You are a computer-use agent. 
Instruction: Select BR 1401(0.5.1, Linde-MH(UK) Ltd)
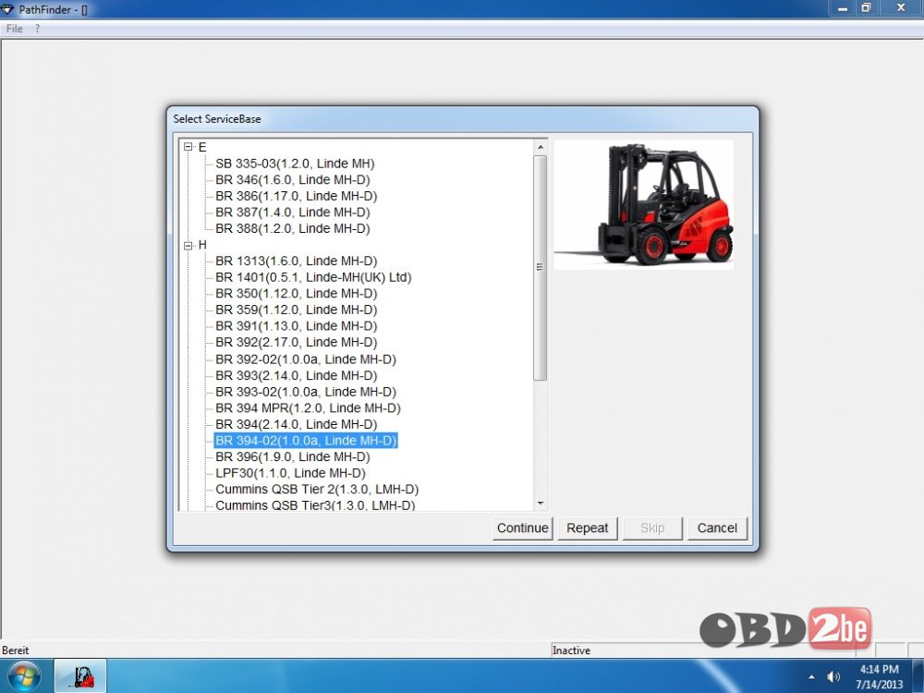coord(313,277)
